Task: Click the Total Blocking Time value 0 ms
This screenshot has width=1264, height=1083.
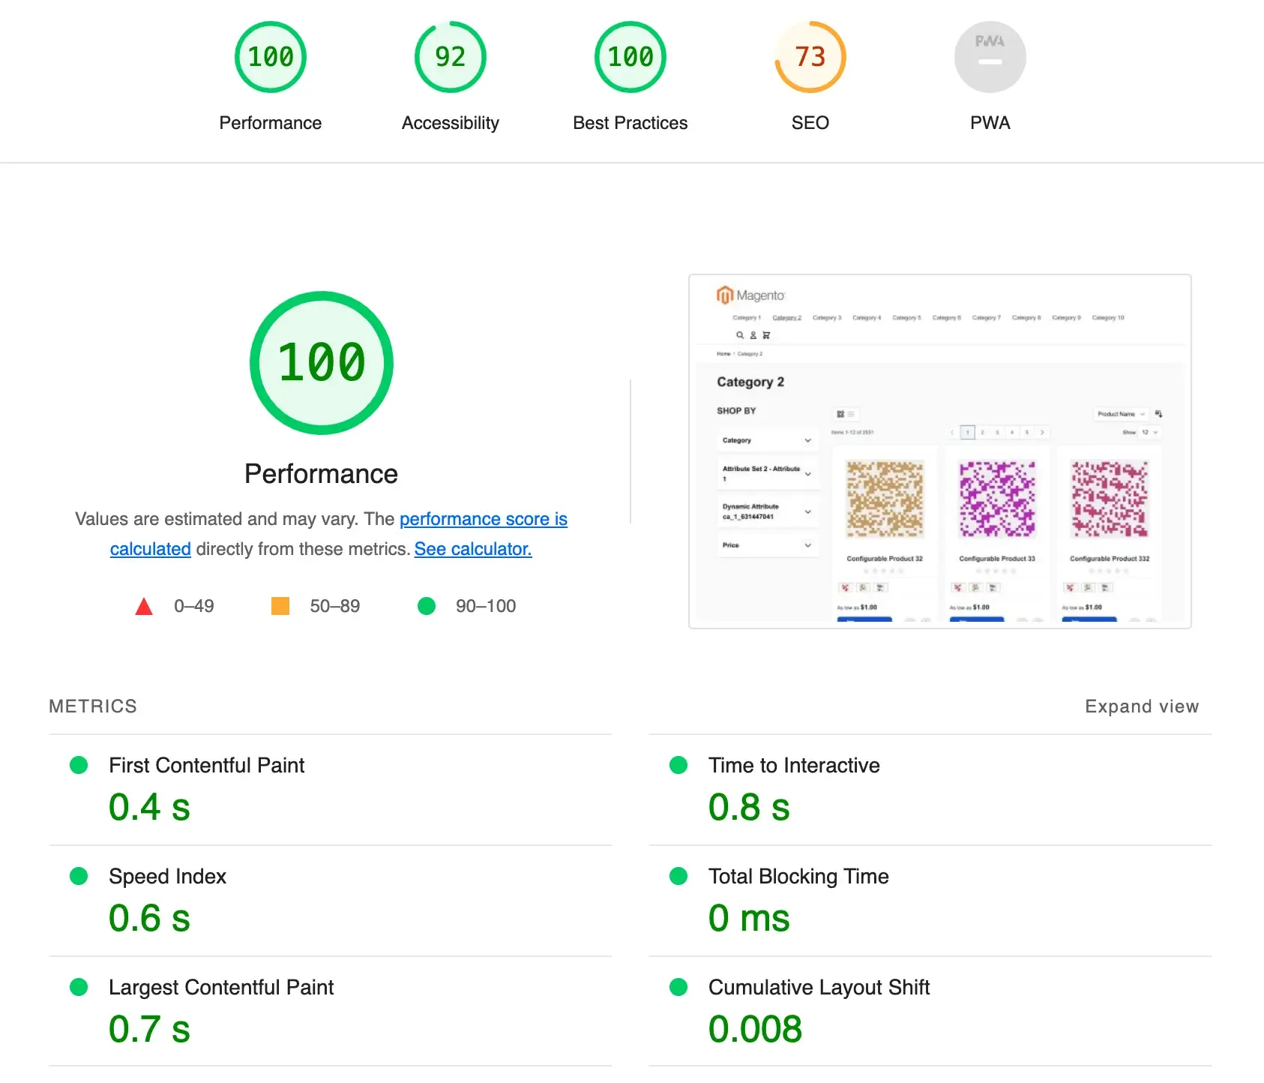Action: [748, 918]
